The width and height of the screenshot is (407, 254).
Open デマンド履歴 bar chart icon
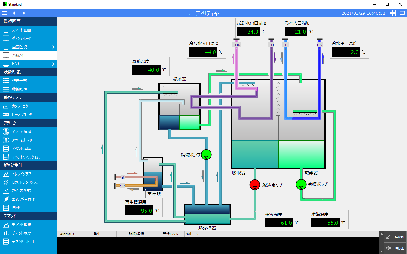point(6,233)
